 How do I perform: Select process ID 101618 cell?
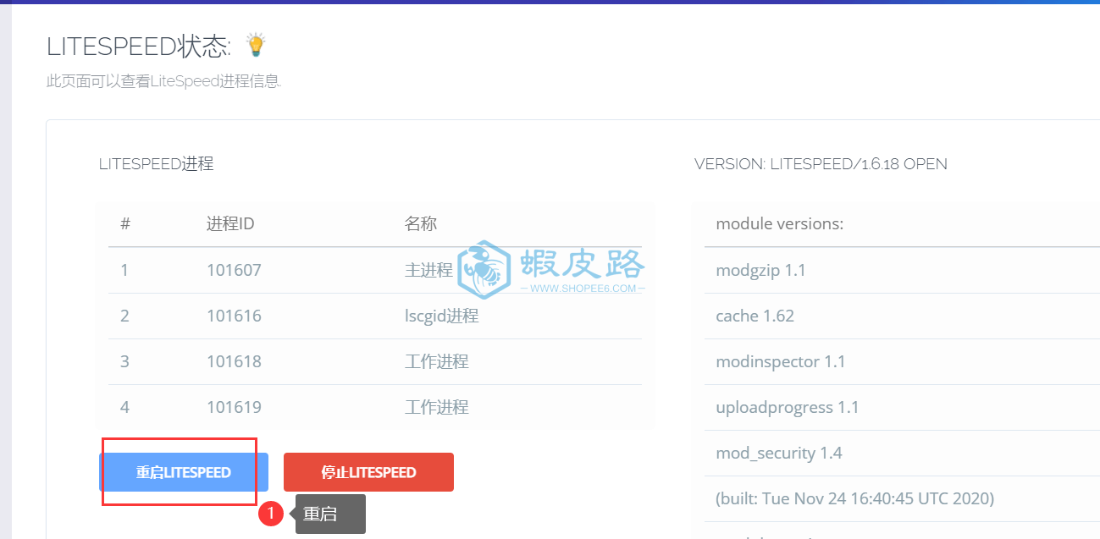tap(234, 361)
